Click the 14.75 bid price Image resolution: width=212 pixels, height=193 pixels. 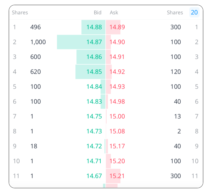[x=94, y=116]
